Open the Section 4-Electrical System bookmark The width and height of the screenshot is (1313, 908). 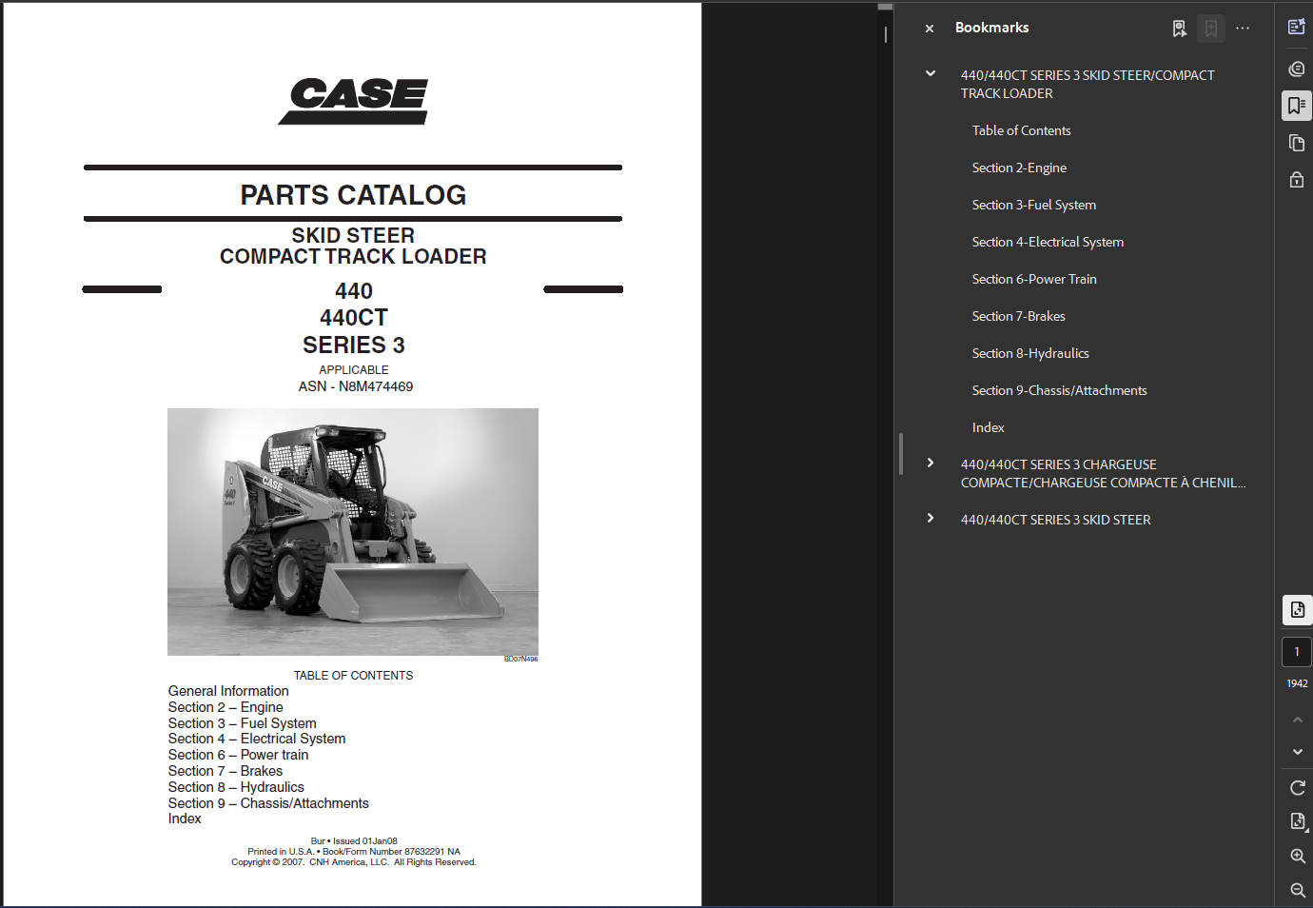[1048, 242]
